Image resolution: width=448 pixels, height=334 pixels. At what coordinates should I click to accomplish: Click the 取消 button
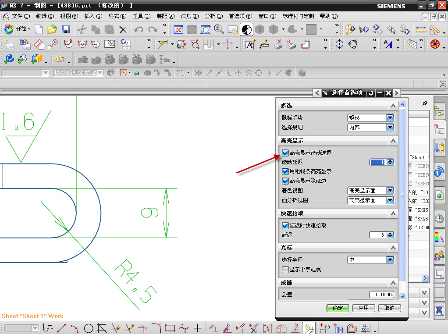pyautogui.click(x=389, y=308)
